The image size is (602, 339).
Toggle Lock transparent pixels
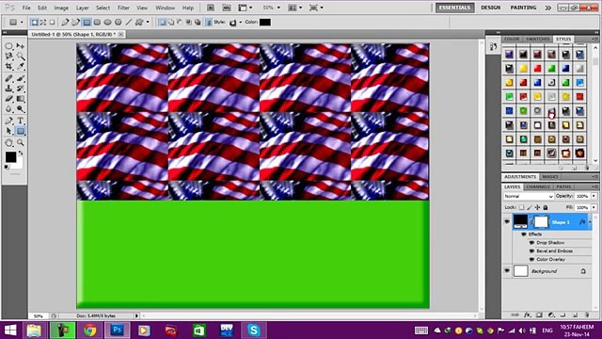pos(521,207)
